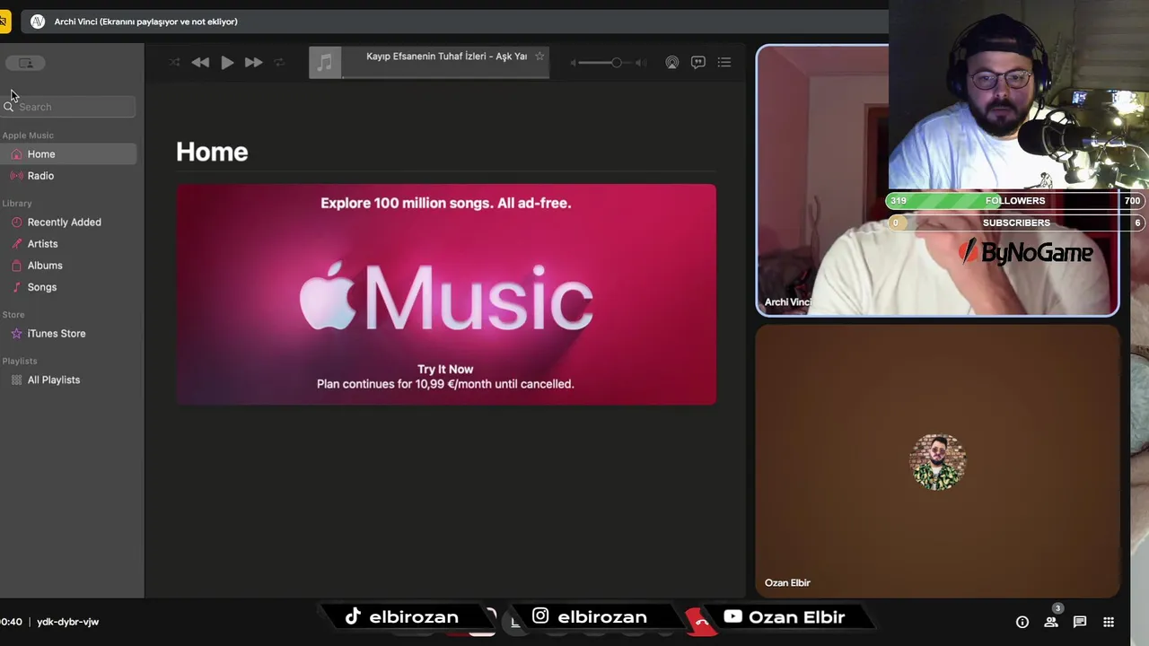This screenshot has height=646, width=1149.
Task: Click the red leave call button
Action: click(701, 621)
